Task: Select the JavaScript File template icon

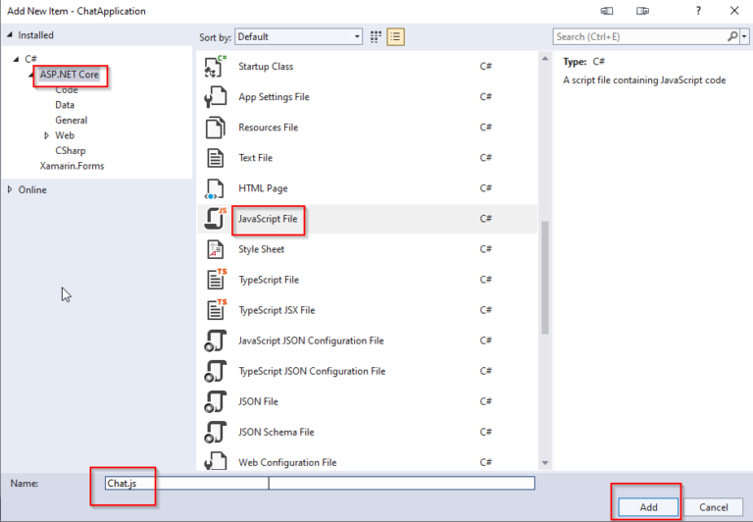Action: pyautogui.click(x=215, y=219)
